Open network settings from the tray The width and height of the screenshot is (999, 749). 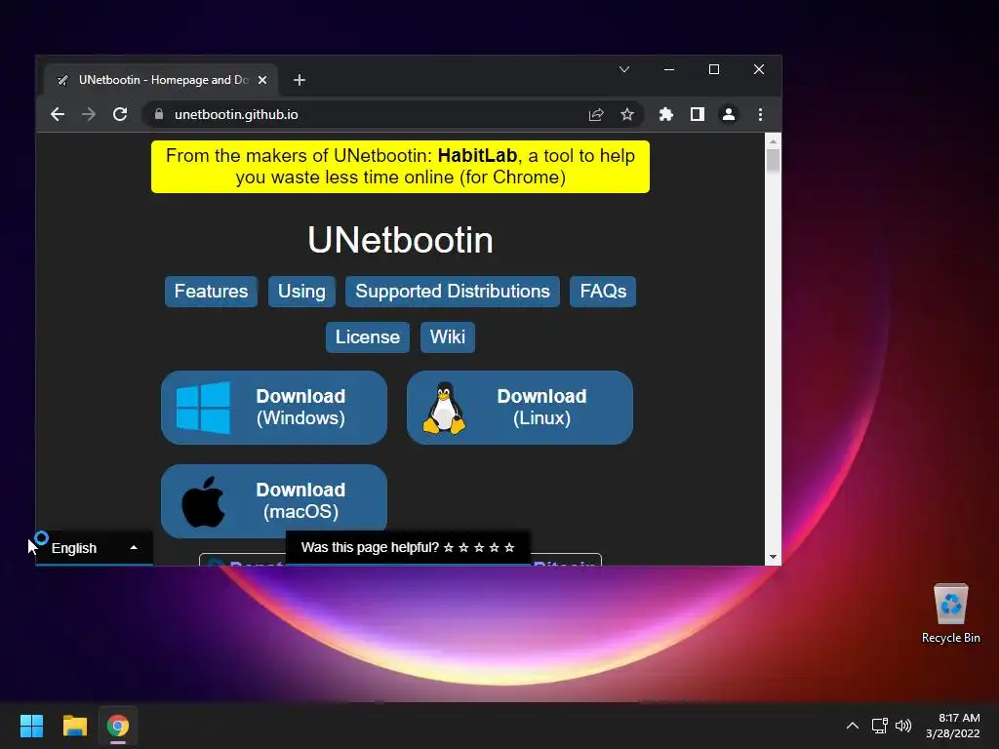[880, 726]
